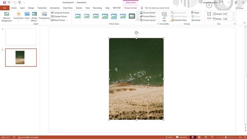Apply the fourth picture style thumbnail
This screenshot has width=247, height=139.
[x=105, y=16]
